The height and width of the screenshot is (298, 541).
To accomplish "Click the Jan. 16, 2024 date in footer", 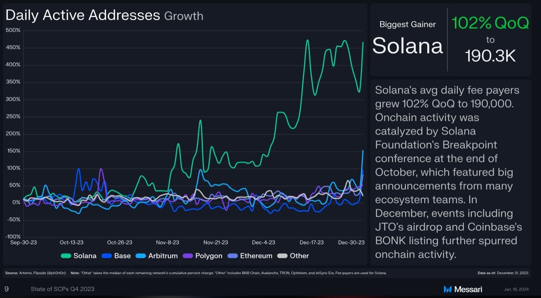I will pyautogui.click(x=516, y=289).
